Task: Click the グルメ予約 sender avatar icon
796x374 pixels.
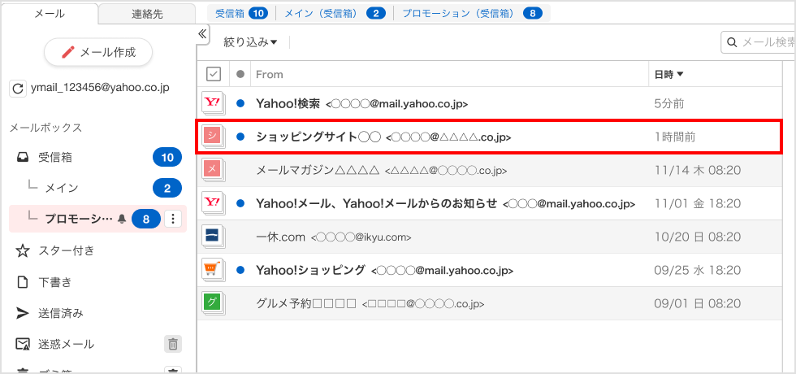Action: 213,303
